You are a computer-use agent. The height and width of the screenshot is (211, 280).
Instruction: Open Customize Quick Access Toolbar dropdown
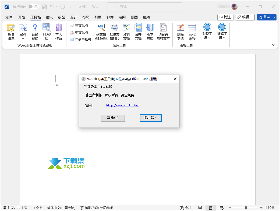[x=70, y=7]
